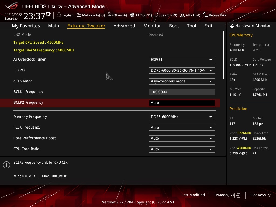
Task: Click the Core Performance Boost label
Action: tap(35, 138)
